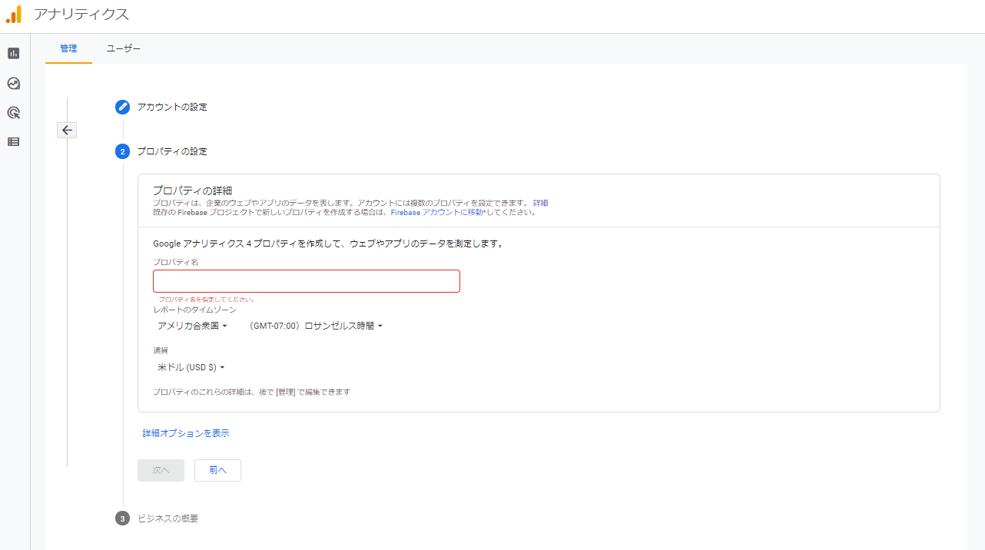Viewport: 985px width, 550px height.
Task: Click the pencil icon for アカウントの設定
Action: click(122, 107)
